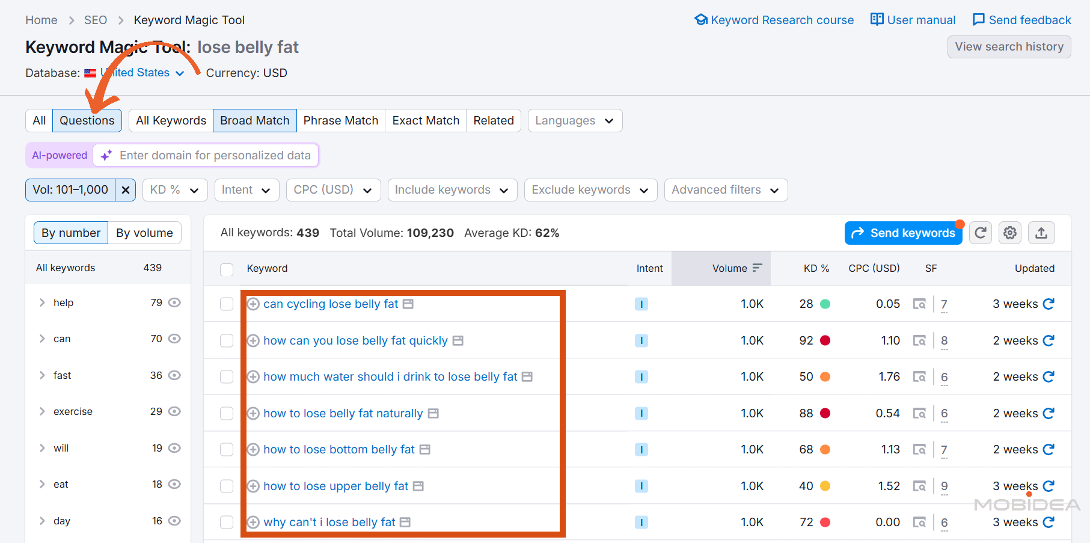Select the Questions tab

pyautogui.click(x=87, y=121)
